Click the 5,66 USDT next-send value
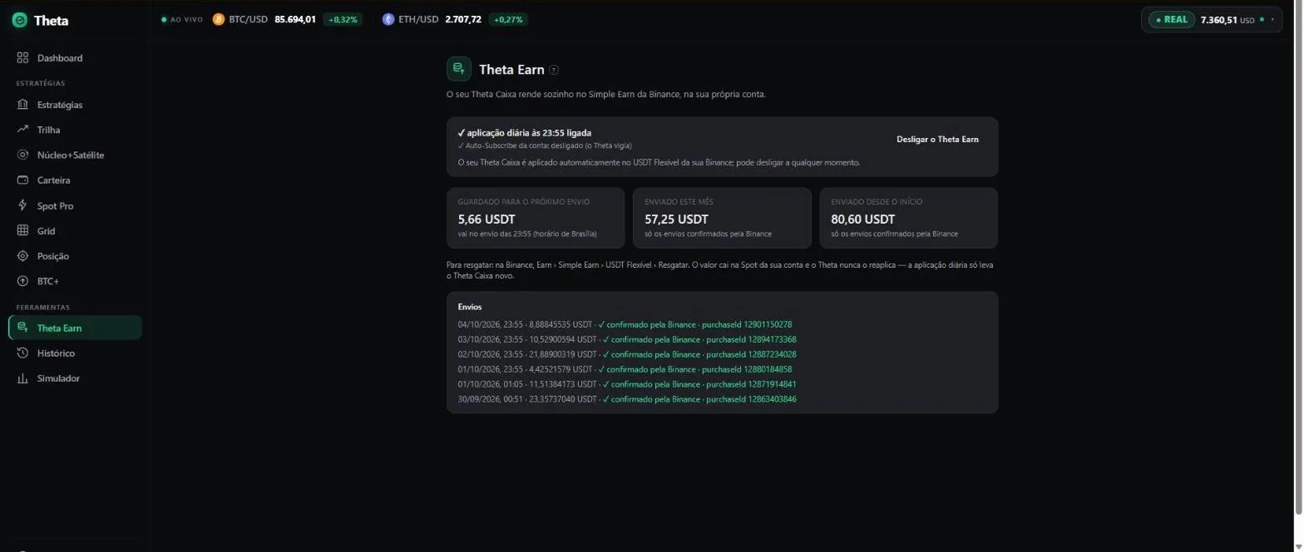The height and width of the screenshot is (552, 1304). pyautogui.click(x=487, y=219)
